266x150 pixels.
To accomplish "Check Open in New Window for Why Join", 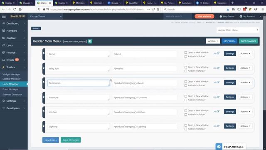I will tap(186, 67).
